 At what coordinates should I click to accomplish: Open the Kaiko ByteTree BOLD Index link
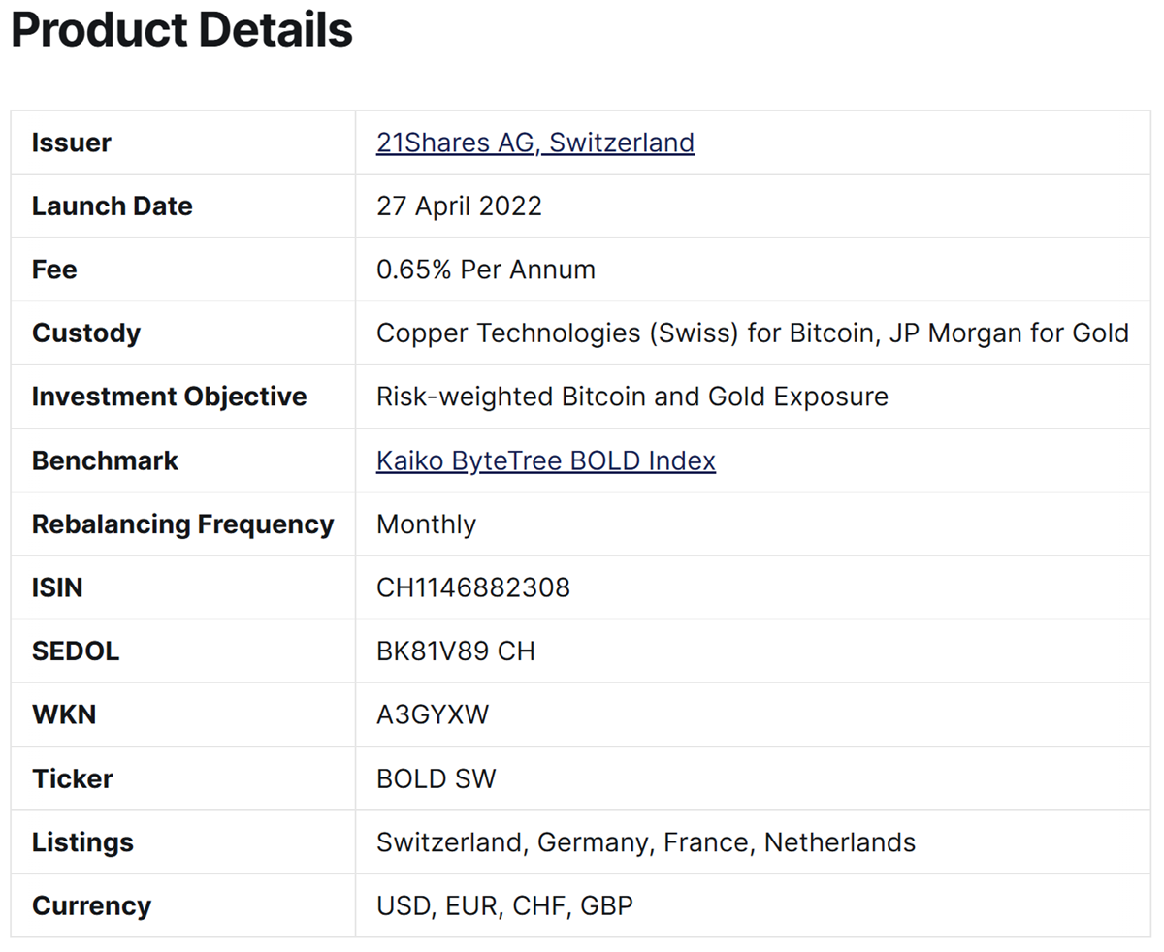click(545, 460)
